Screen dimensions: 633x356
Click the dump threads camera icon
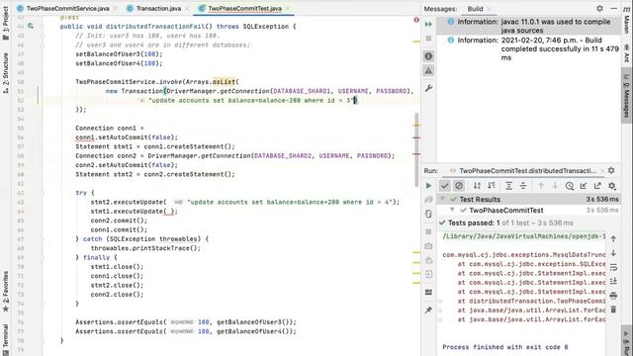tap(428, 246)
